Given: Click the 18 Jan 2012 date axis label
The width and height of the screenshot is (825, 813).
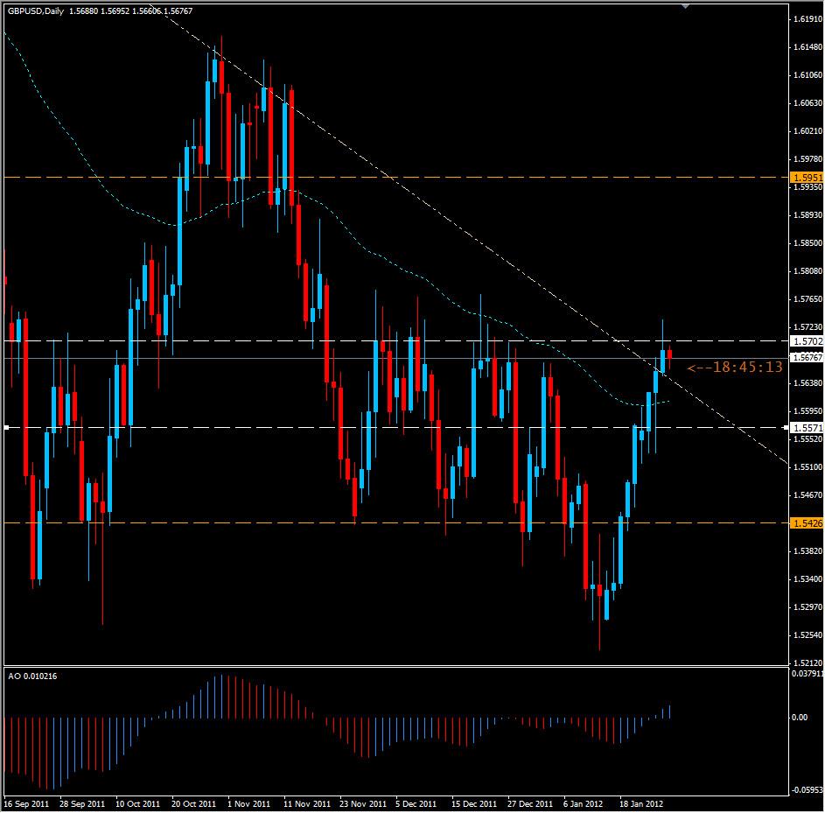Looking at the screenshot, I should 643,801.
